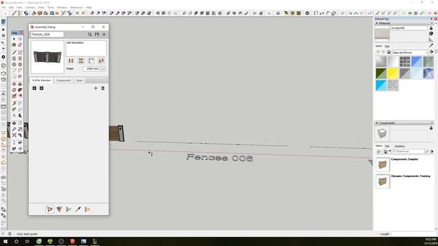The width and height of the screenshot is (438, 246).
Task: Select the Move tool
Action: tap(14, 84)
